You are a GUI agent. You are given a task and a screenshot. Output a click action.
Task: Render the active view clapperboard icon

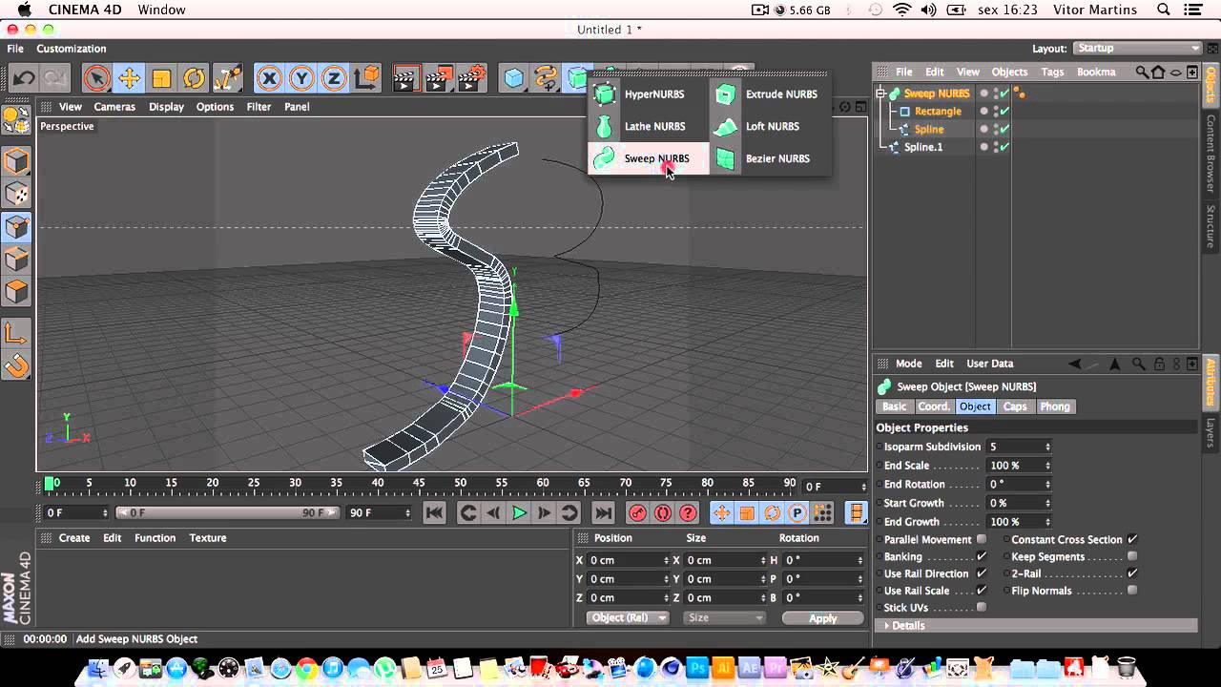pos(406,78)
